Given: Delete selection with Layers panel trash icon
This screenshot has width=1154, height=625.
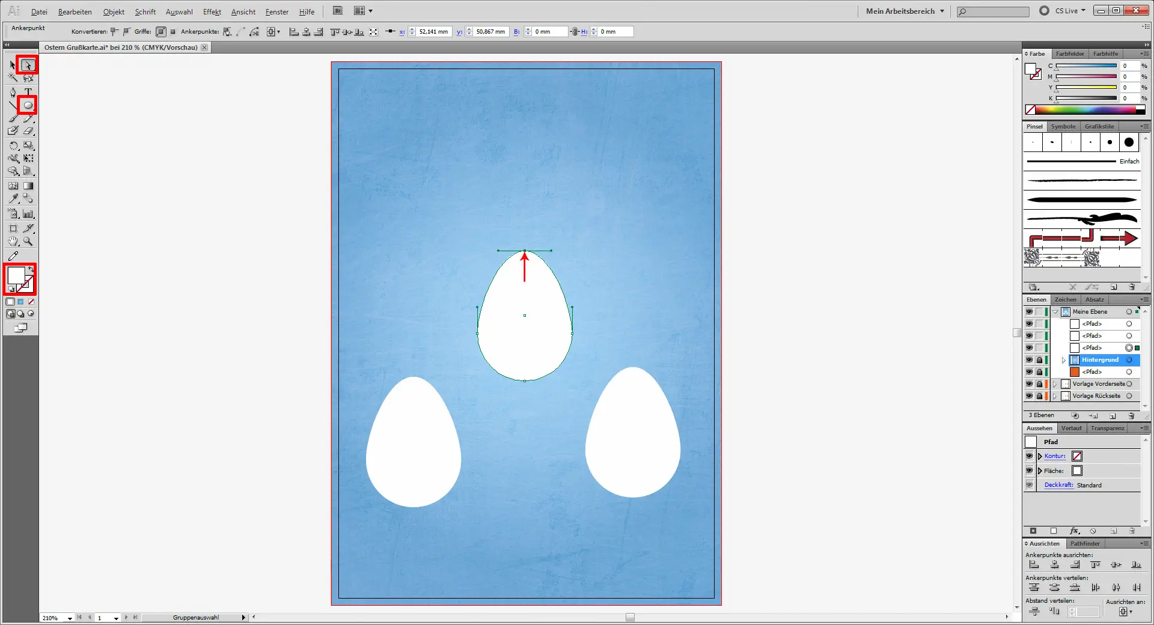Looking at the screenshot, I should pyautogui.click(x=1132, y=416).
